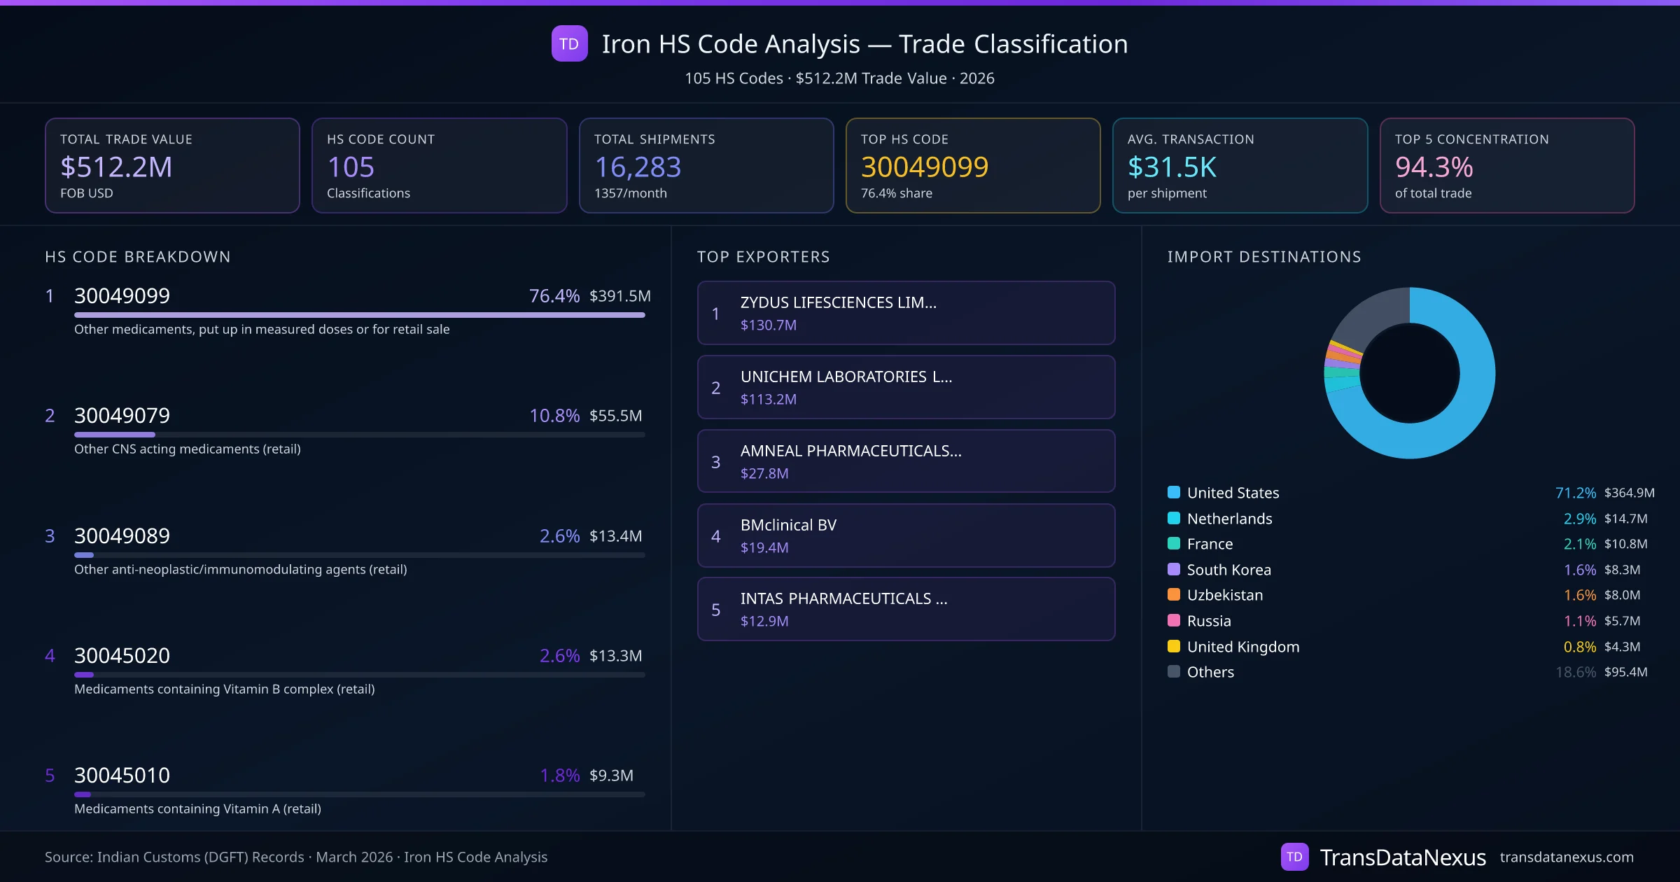Image resolution: width=1680 pixels, height=882 pixels.
Task: Open the BMclinical BV exporter entry
Action: tap(906, 535)
